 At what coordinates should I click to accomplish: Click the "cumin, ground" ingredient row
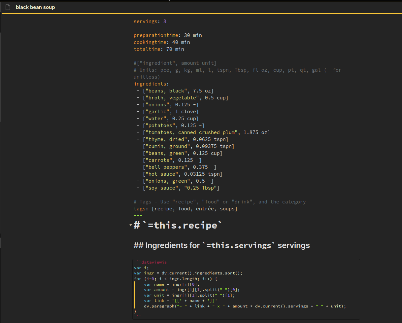pos(185,146)
